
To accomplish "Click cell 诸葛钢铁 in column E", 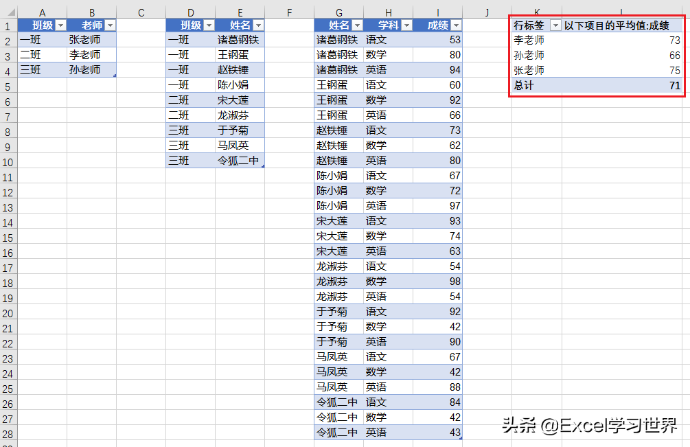I will click(240, 40).
